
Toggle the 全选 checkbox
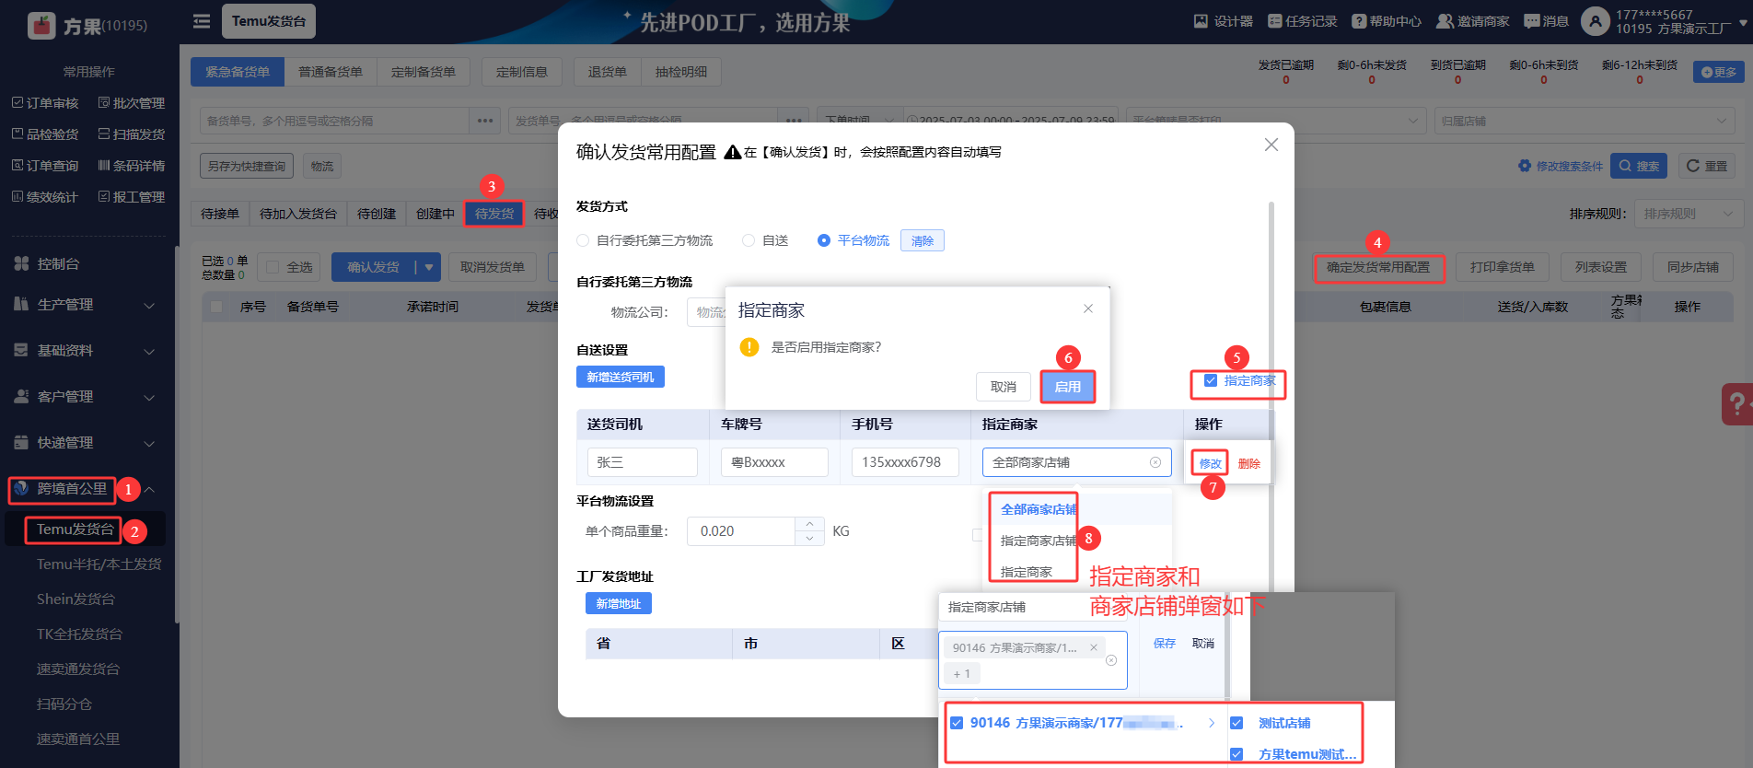click(x=273, y=267)
